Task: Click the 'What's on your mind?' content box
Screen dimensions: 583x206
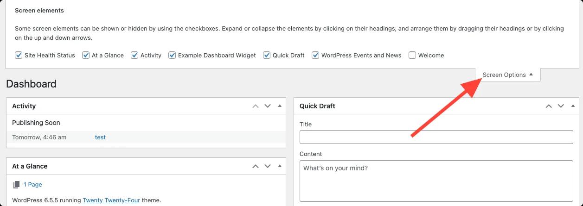Action: tap(436, 181)
